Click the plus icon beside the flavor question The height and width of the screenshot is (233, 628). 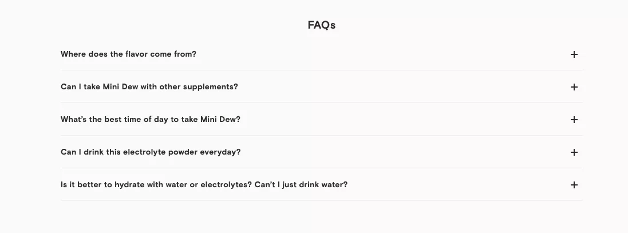coord(574,54)
